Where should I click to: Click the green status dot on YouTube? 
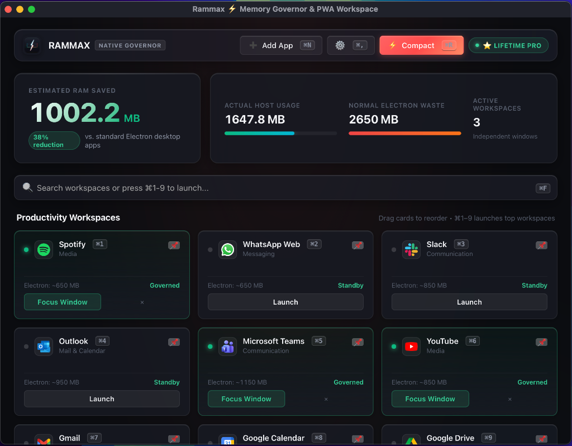pyautogui.click(x=394, y=347)
